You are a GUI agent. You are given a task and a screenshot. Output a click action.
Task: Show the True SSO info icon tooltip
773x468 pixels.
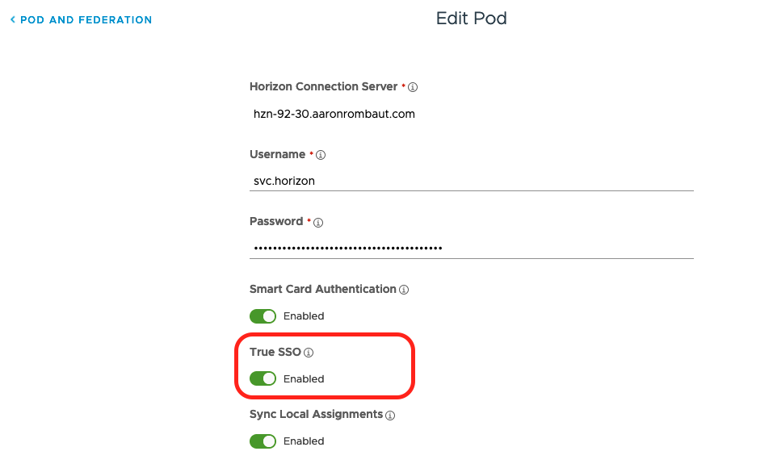coord(309,353)
